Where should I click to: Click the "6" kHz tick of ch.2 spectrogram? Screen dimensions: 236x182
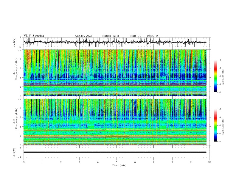click(21, 117)
